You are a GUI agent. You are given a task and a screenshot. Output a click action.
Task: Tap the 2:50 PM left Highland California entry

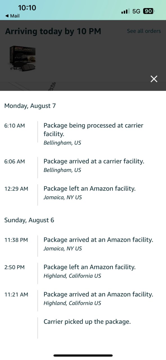click(x=83, y=271)
